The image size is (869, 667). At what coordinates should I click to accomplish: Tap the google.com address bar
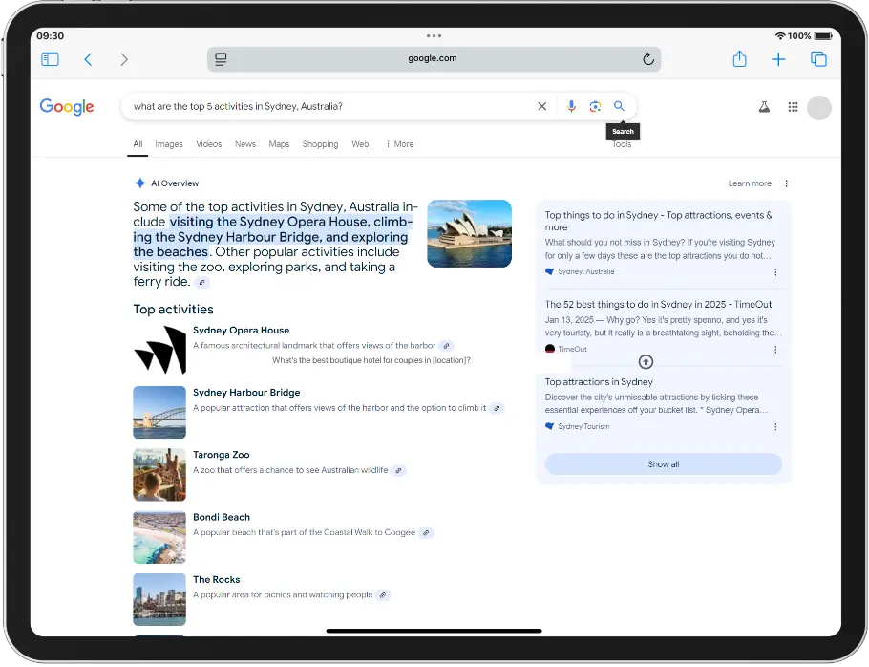point(434,59)
